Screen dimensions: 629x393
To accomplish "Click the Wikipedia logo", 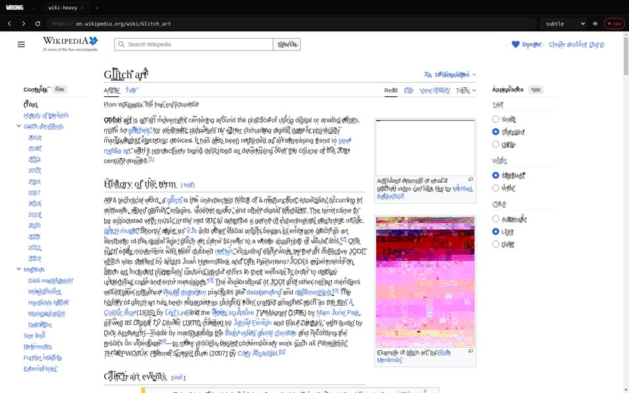I will [x=70, y=44].
